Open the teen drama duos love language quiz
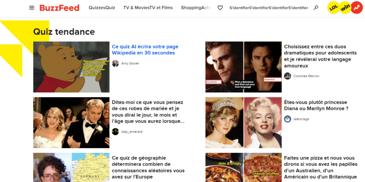The width and height of the screenshot is (365, 182). tap(320, 56)
